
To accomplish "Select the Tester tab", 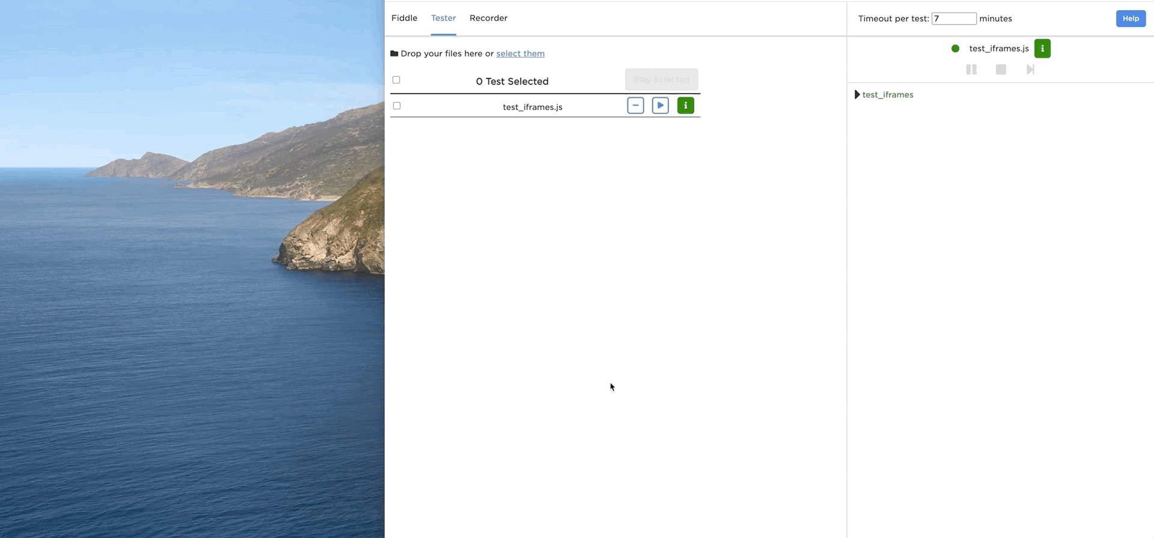I will [443, 18].
